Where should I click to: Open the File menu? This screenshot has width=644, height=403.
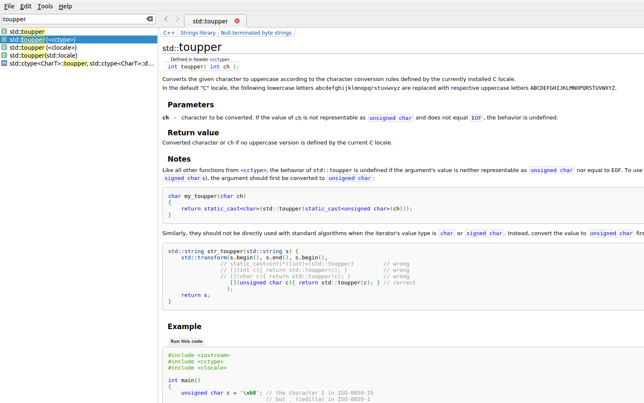pos(9,6)
